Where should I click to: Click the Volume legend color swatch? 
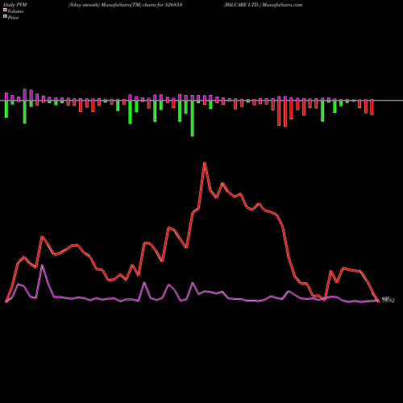pos(5,10)
